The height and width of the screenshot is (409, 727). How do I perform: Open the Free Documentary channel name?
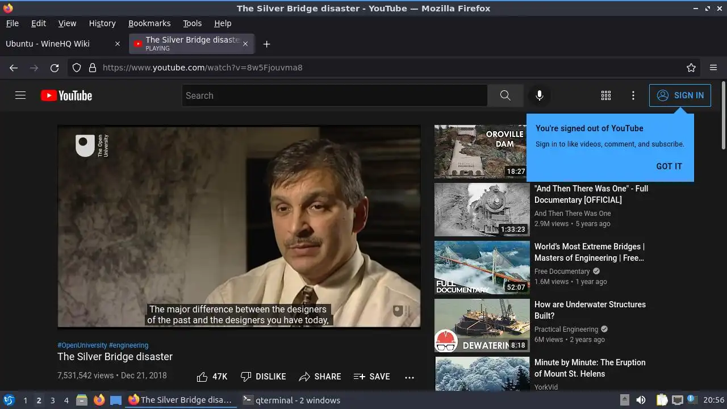(562, 272)
